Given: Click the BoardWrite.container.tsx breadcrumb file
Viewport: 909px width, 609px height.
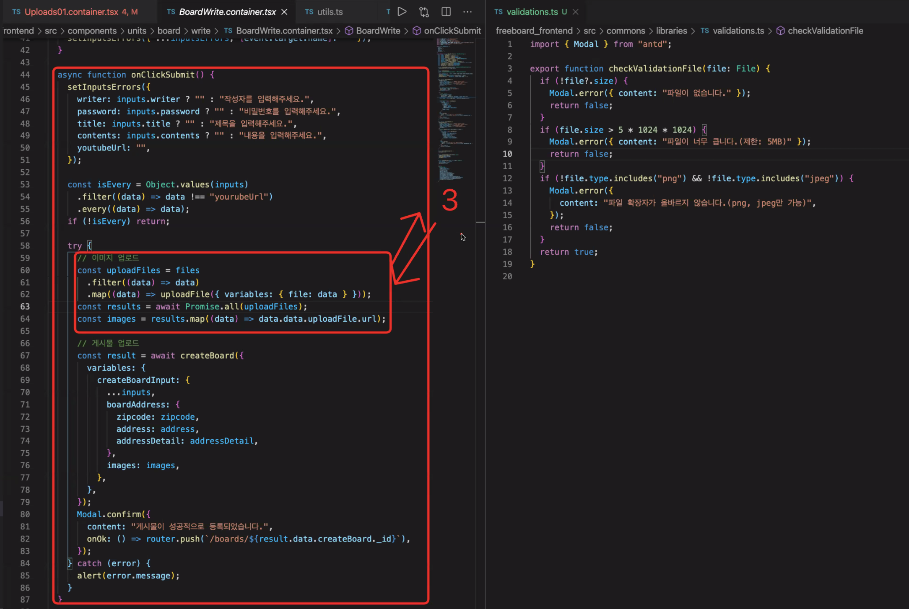Looking at the screenshot, I should coord(284,31).
